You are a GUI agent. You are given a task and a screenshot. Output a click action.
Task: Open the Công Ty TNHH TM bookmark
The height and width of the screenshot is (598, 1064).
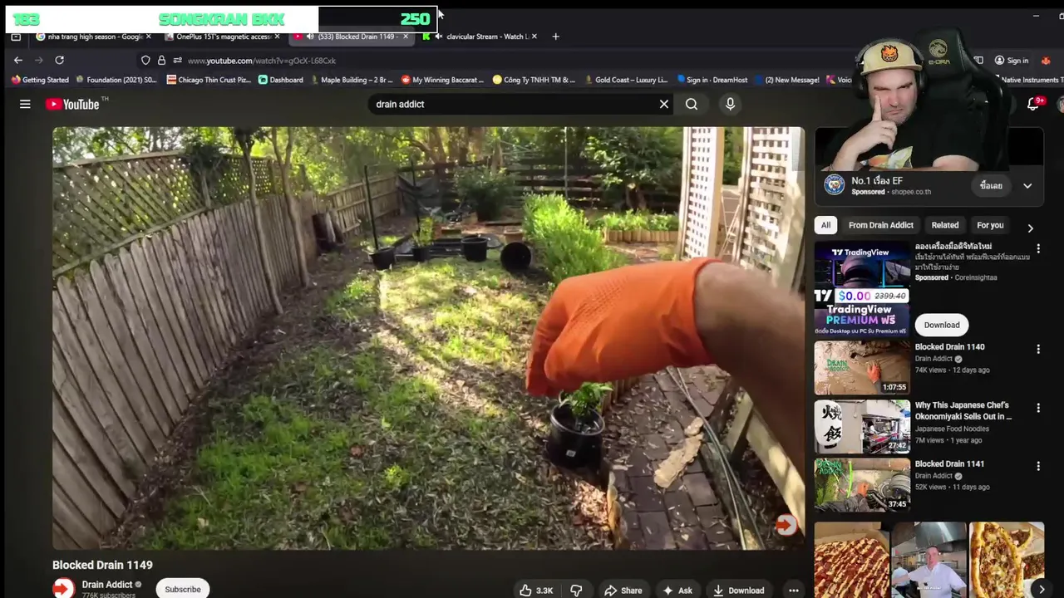tap(534, 80)
